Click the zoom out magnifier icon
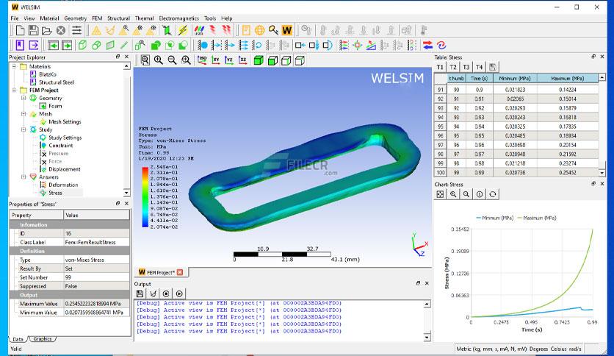Viewport: 614px width, 356px height. coord(172,60)
